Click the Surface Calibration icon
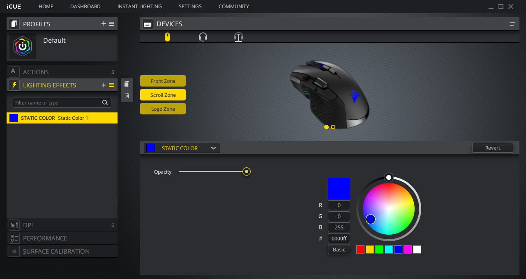The width and height of the screenshot is (526, 279). click(x=14, y=251)
